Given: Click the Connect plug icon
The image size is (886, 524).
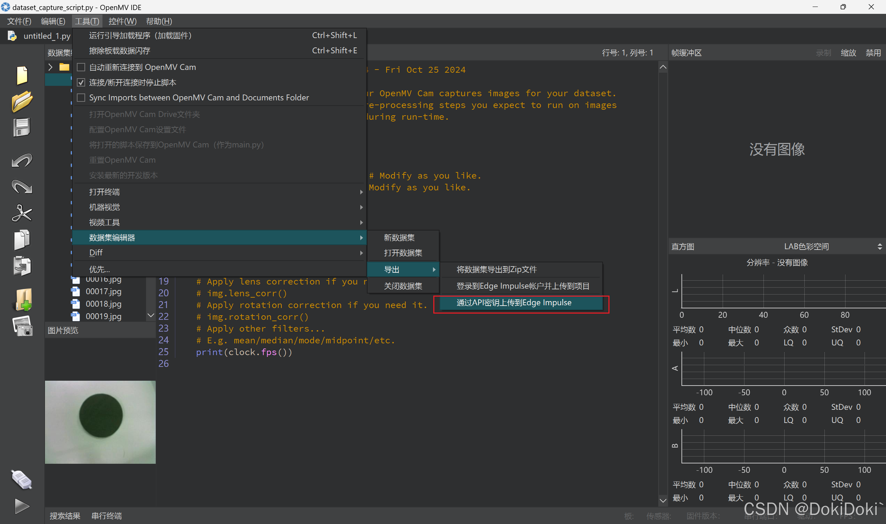Looking at the screenshot, I should (22, 479).
